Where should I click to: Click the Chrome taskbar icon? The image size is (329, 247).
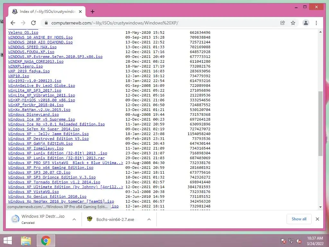tap(46, 241)
